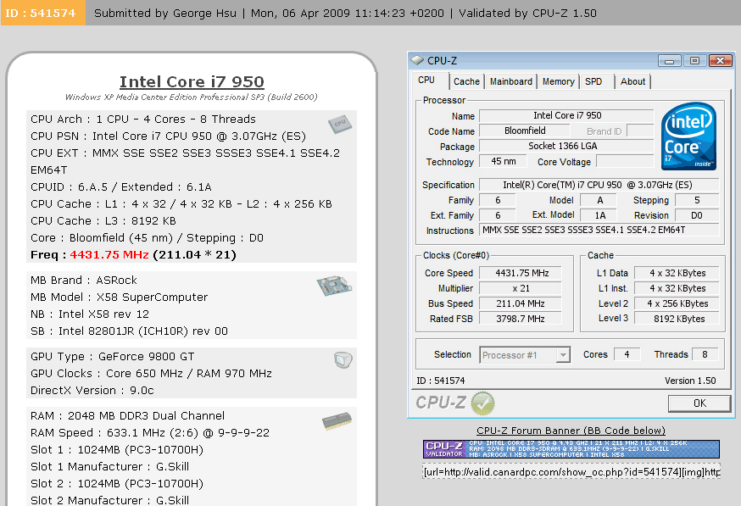Image resolution: width=741 pixels, height=506 pixels.
Task: Click the monitor icon beside GPU Type
Action: (343, 360)
